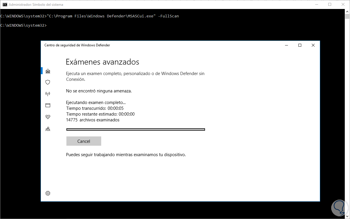
Task: Click 'Administrador: Símbolo del sistema' title text
Action: pos(36,5)
